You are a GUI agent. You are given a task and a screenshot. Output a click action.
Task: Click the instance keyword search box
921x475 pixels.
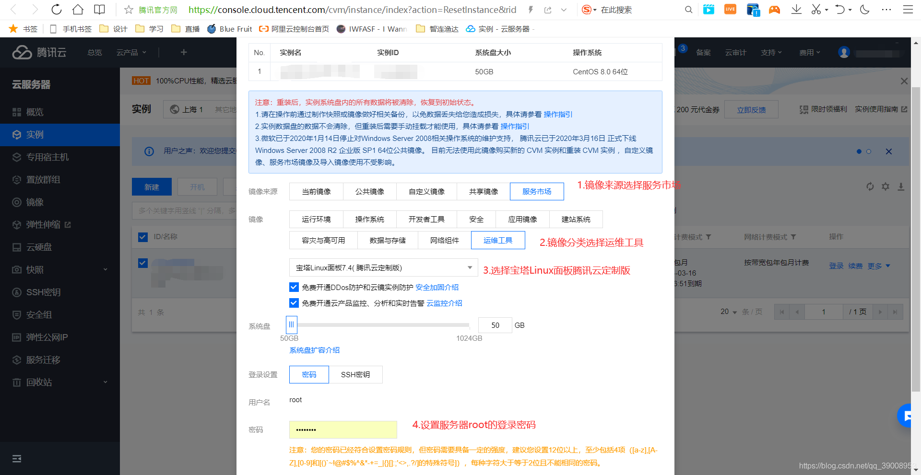184,210
